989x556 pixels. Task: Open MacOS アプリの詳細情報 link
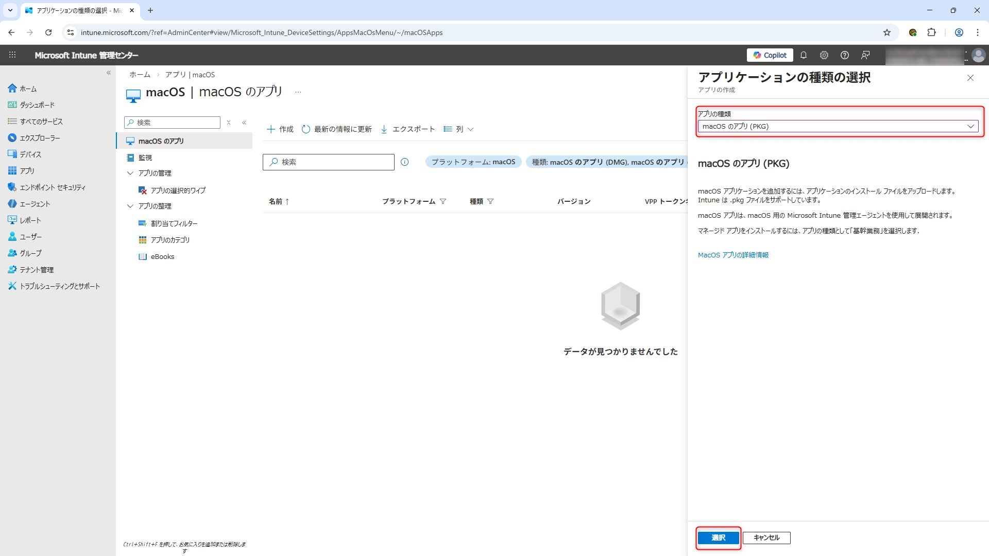pos(733,255)
